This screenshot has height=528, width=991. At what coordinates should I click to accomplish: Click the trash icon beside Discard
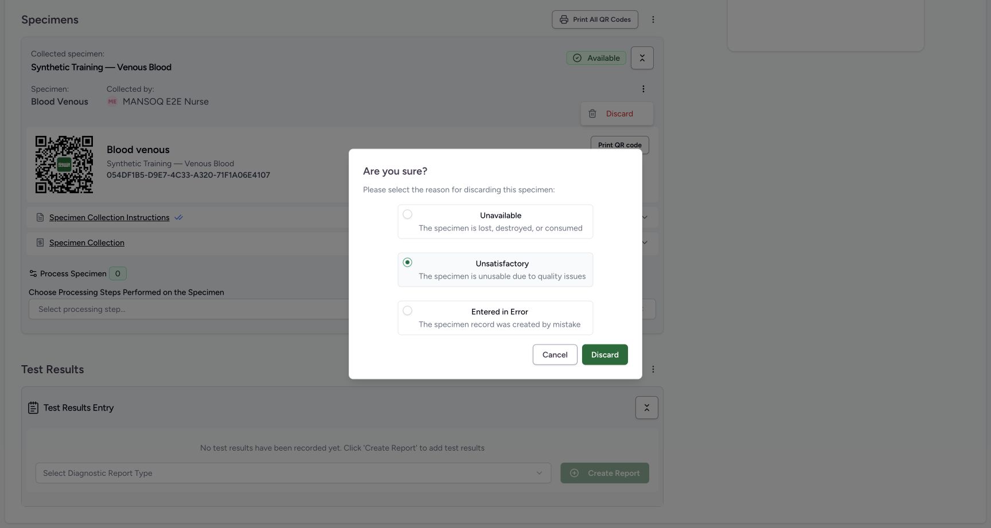(x=592, y=114)
